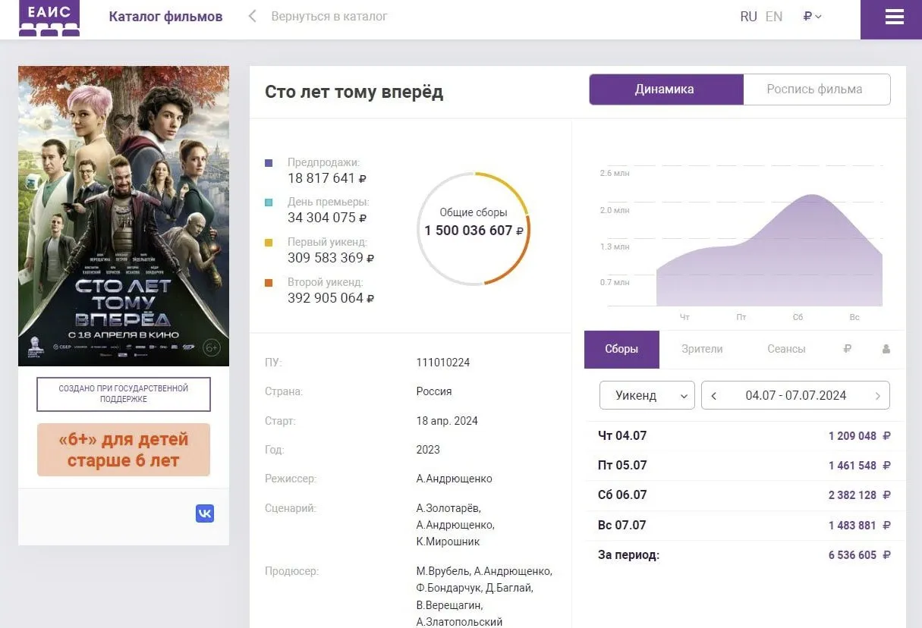Screen dimensions: 922x628
Task: Click the Второй уикенд orange legend square
Action: point(269,283)
